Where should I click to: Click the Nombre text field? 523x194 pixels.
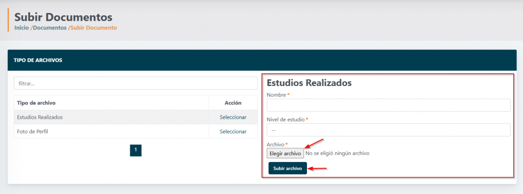(x=389, y=105)
